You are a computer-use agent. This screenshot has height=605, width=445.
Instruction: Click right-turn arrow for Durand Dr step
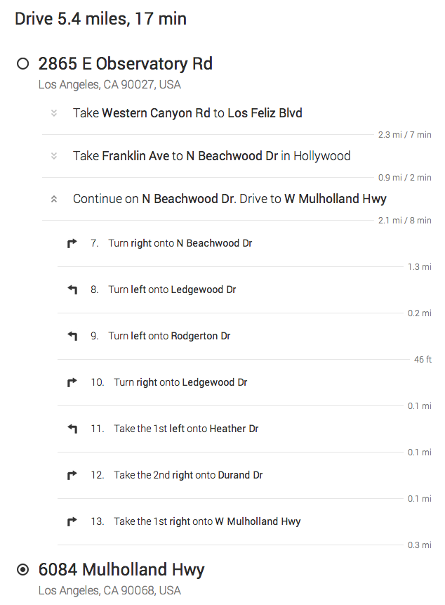[x=72, y=475]
